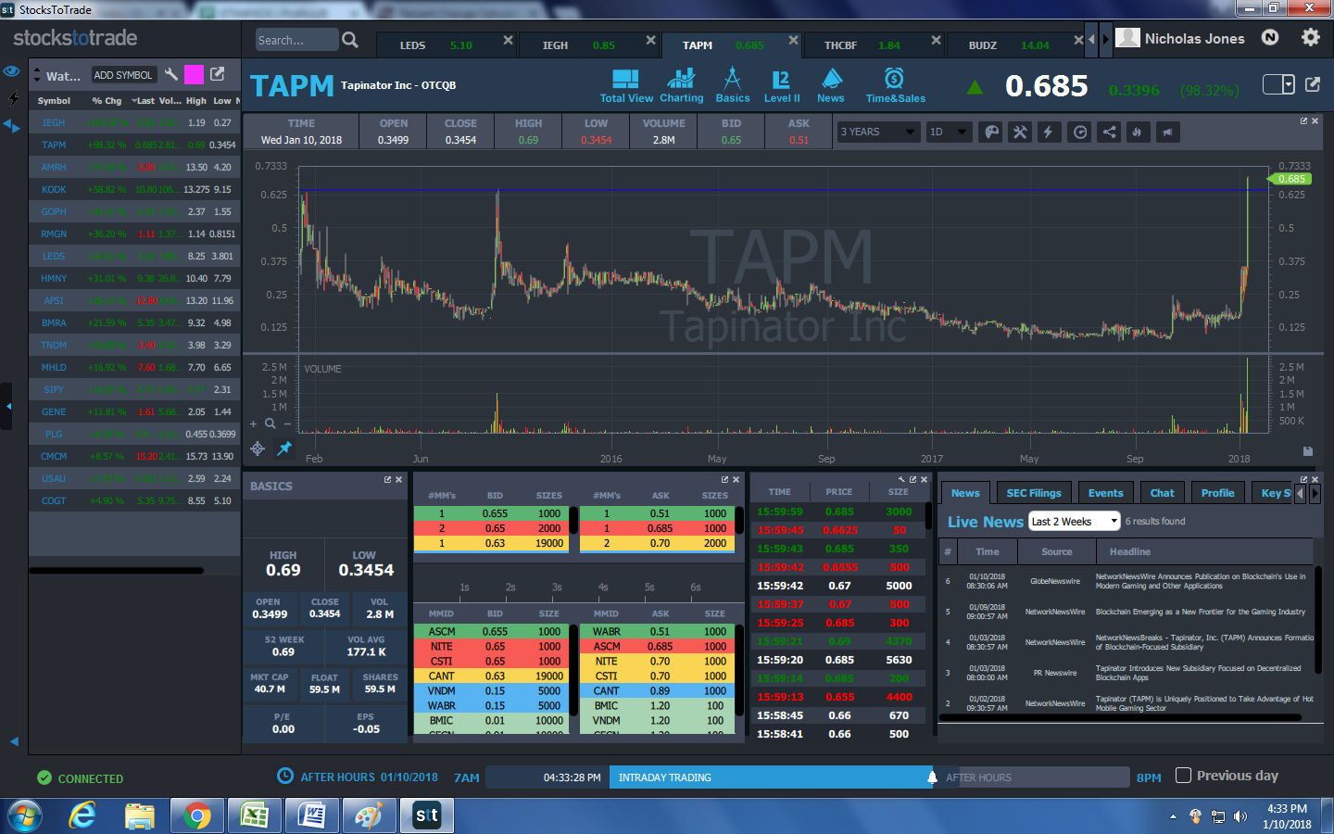Viewport: 1334px width, 834px height.
Task: Click the chart share icon
Action: [x=1109, y=132]
